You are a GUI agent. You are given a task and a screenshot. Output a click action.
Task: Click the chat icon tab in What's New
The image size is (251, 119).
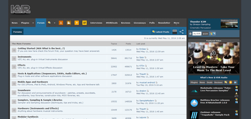[226, 82]
